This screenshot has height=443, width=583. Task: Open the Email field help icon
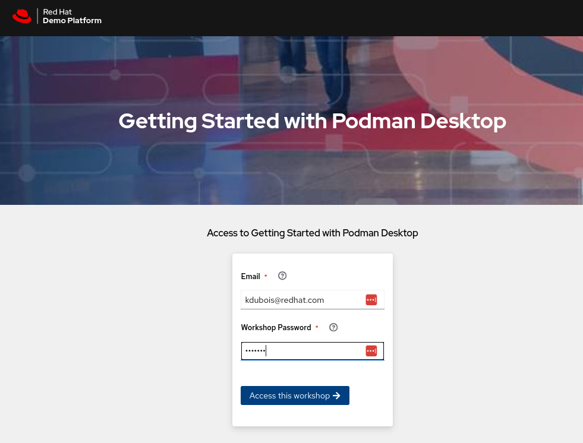pos(282,276)
